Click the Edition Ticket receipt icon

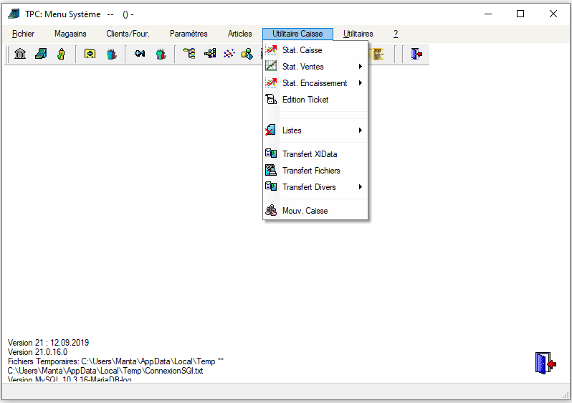tap(271, 99)
